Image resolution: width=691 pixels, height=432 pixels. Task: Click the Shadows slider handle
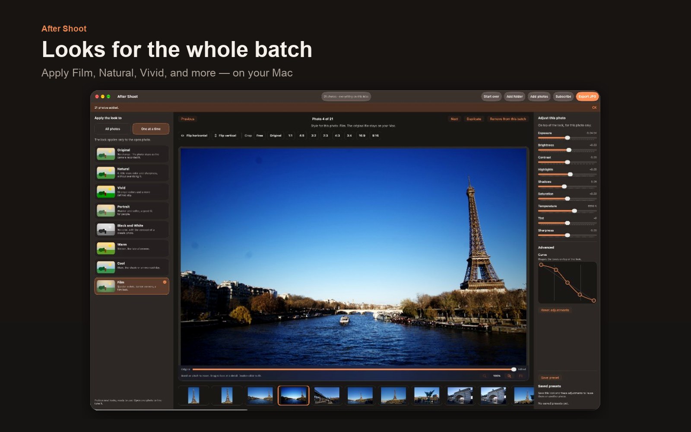(x=564, y=187)
